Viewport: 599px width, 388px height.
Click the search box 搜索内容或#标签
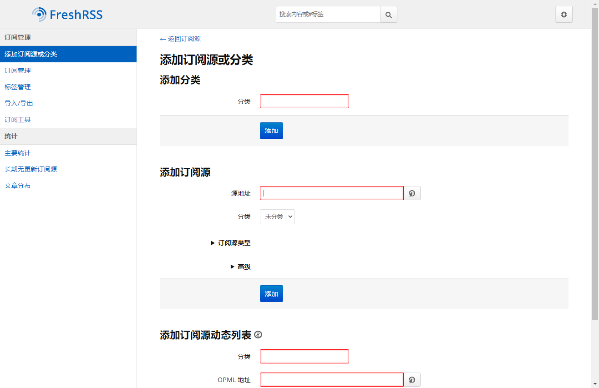(x=328, y=15)
